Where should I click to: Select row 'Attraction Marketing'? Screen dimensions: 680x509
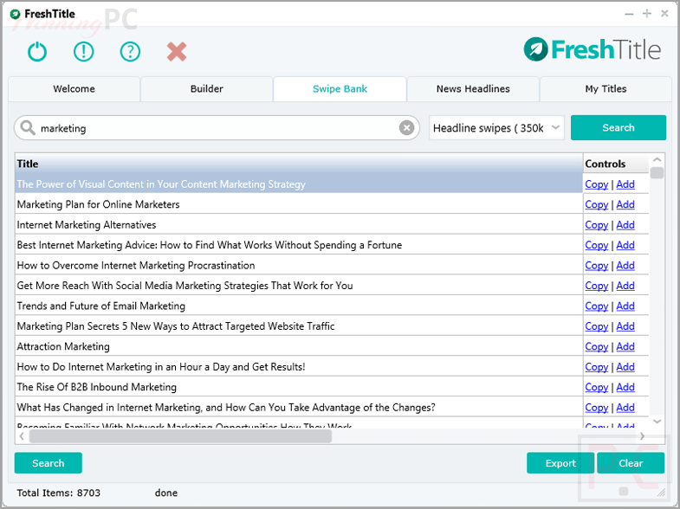[299, 346]
